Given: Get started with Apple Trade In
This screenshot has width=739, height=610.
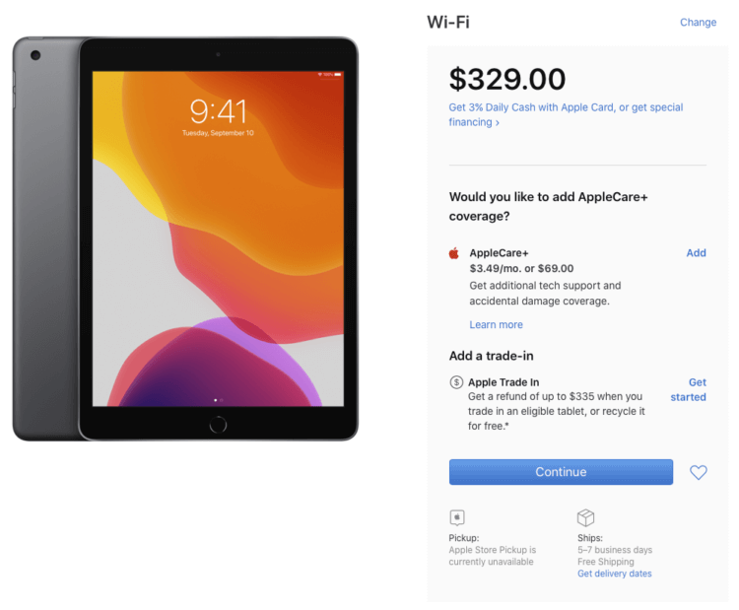Looking at the screenshot, I should [688, 389].
